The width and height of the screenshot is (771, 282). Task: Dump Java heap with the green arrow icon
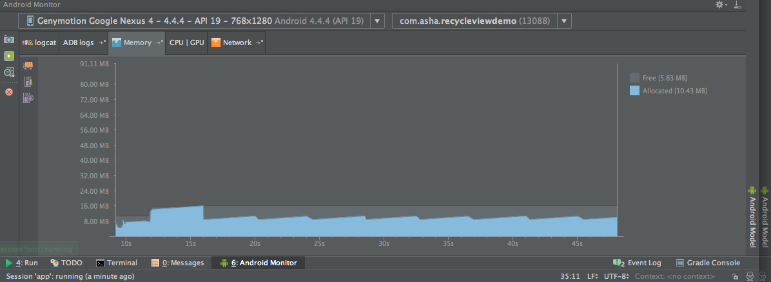[28, 82]
